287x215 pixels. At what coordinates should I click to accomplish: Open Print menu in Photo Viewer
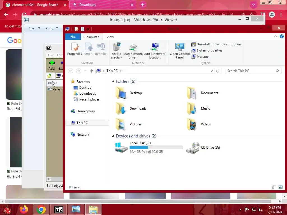[x=52, y=28]
